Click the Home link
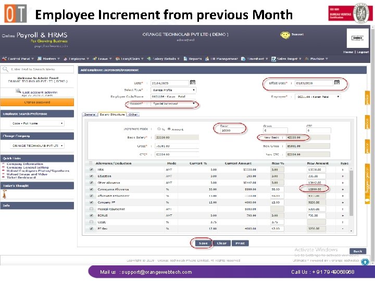Image resolution: width=375 pixels, height=281 pixels. (348, 52)
